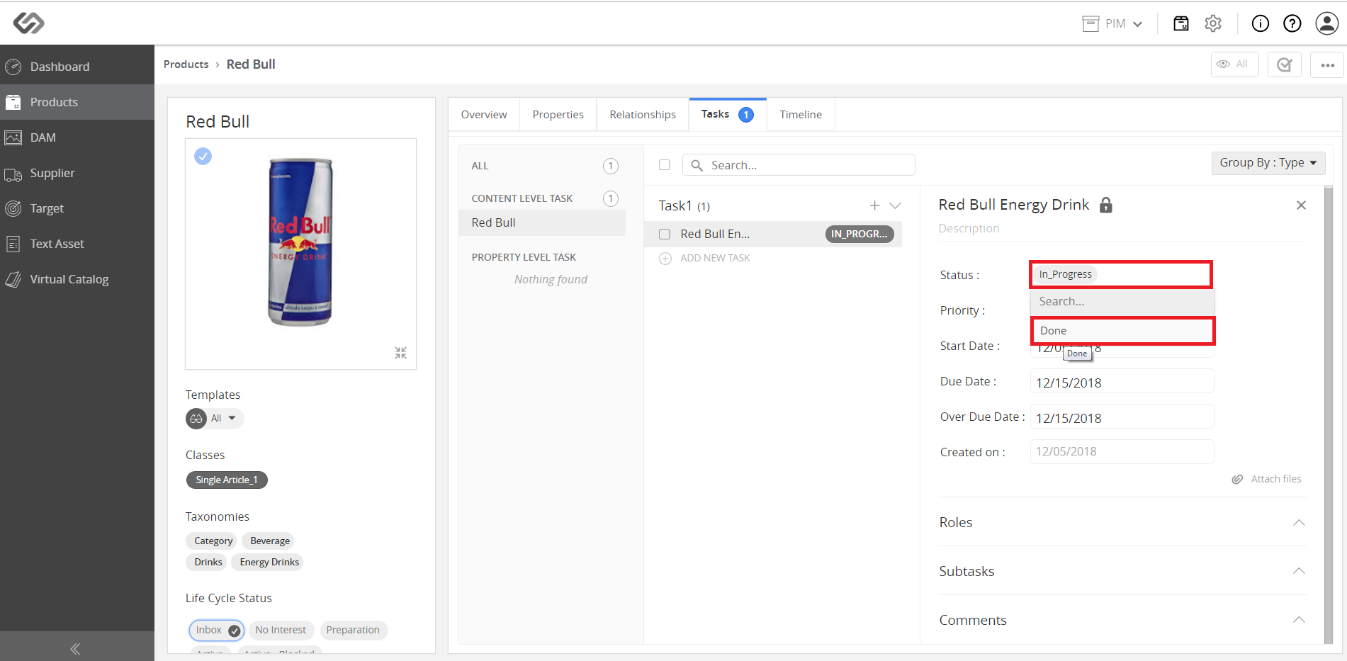Click the Red Bull can thumbnail

pyautogui.click(x=300, y=242)
